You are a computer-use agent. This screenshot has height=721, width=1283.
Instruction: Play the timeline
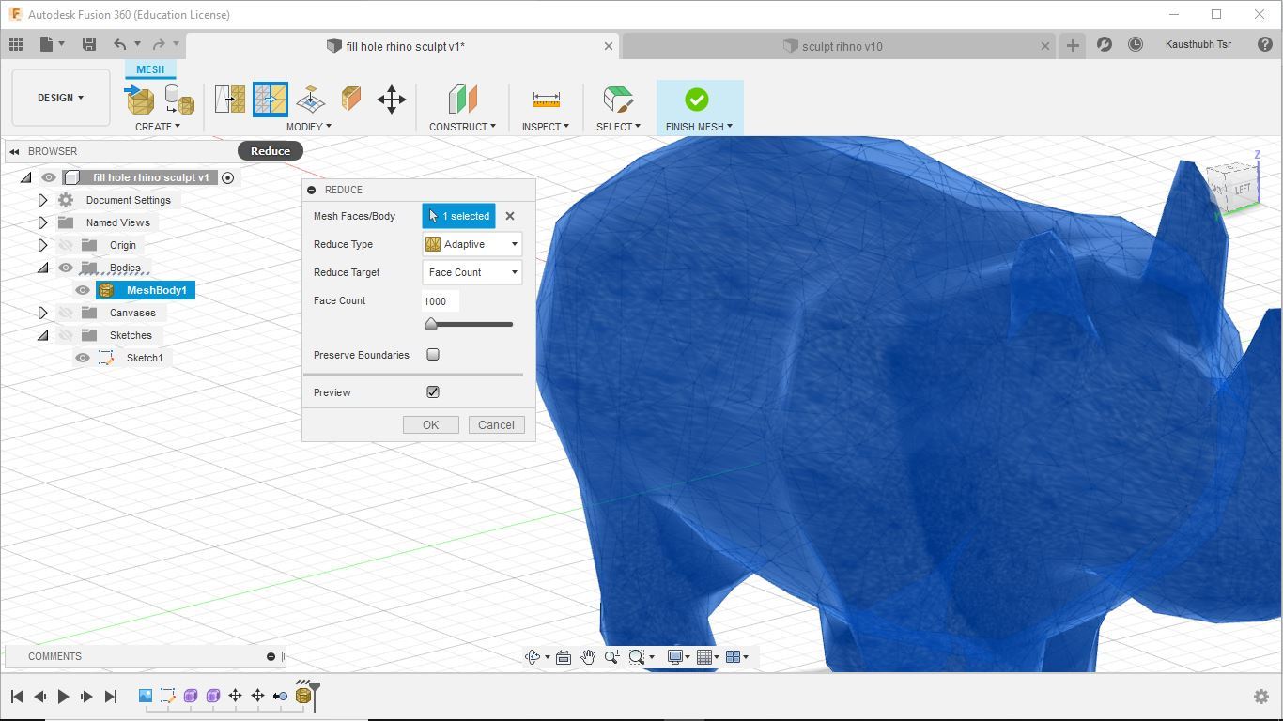(63, 697)
